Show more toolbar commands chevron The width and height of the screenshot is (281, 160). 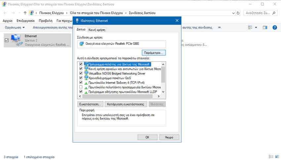(x=220, y=27)
